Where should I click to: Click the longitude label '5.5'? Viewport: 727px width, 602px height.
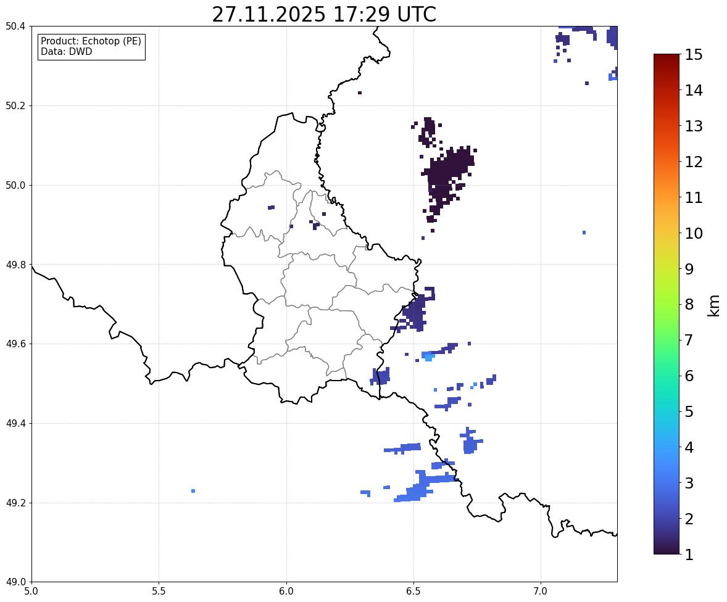point(159,592)
